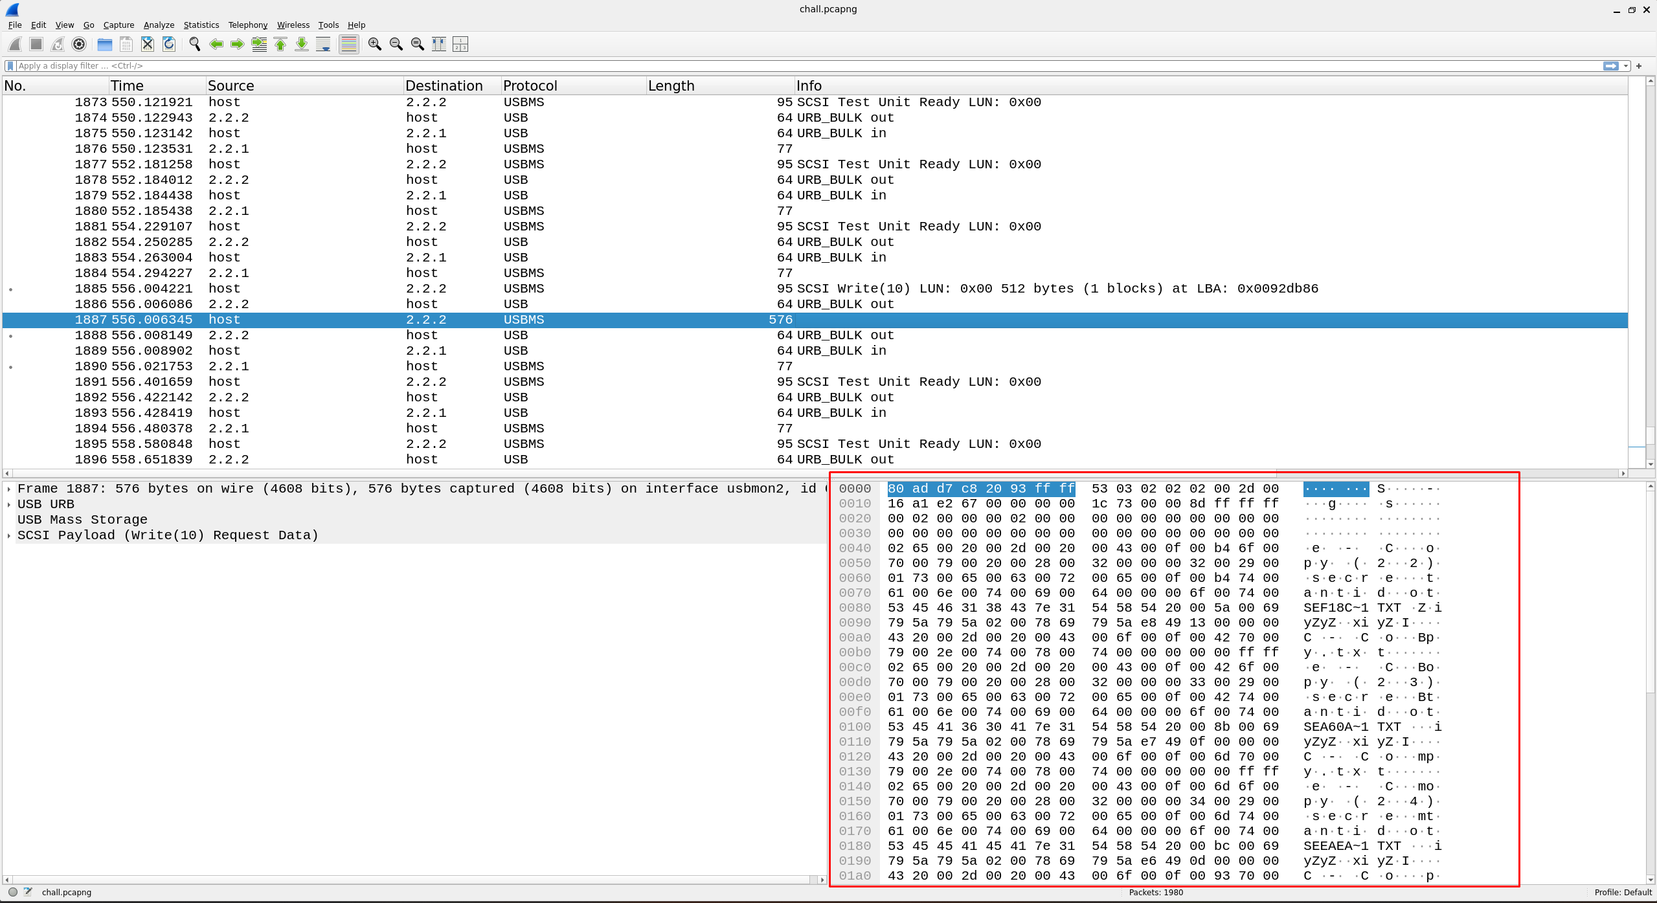
Task: Click the open capture file folder icon
Action: (105, 44)
